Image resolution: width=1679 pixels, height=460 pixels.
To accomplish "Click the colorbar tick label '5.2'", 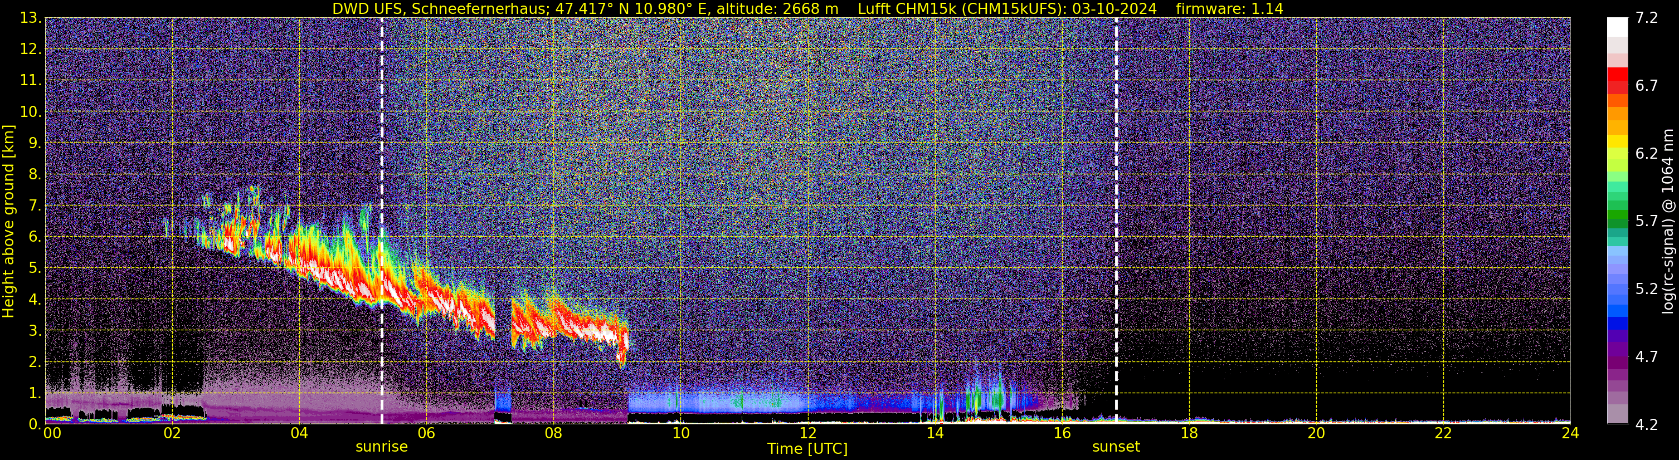I will [x=1647, y=288].
